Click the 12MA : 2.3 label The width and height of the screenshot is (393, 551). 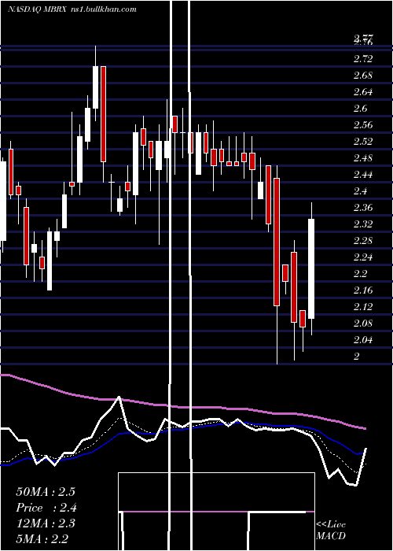[x=46, y=523]
